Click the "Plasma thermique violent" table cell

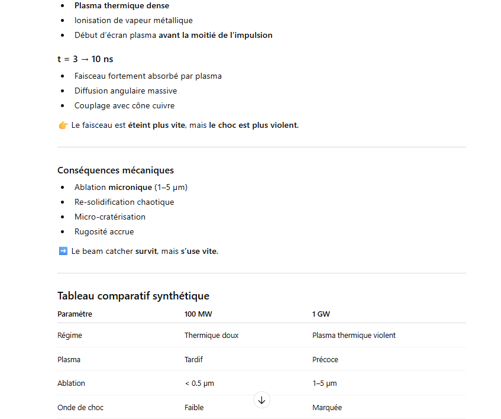[x=354, y=336]
